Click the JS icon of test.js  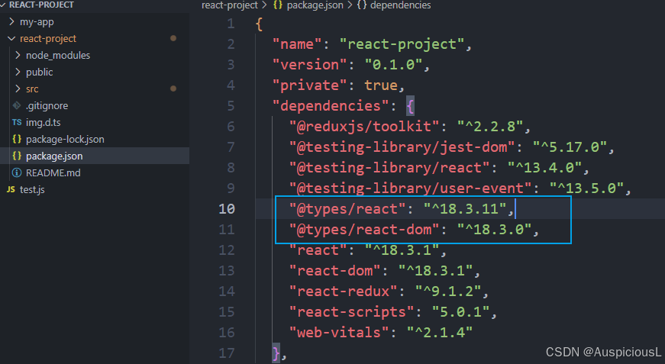(11, 189)
